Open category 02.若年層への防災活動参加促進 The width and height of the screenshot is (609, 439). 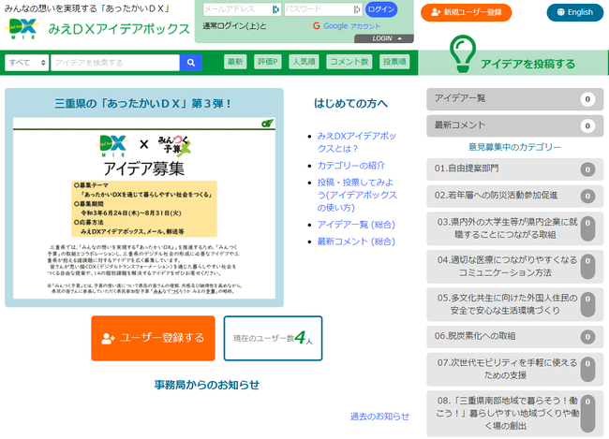[514, 196]
